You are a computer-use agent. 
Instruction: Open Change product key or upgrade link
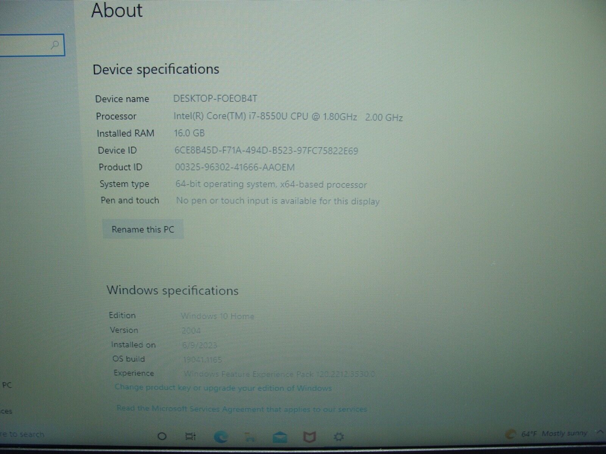click(223, 387)
